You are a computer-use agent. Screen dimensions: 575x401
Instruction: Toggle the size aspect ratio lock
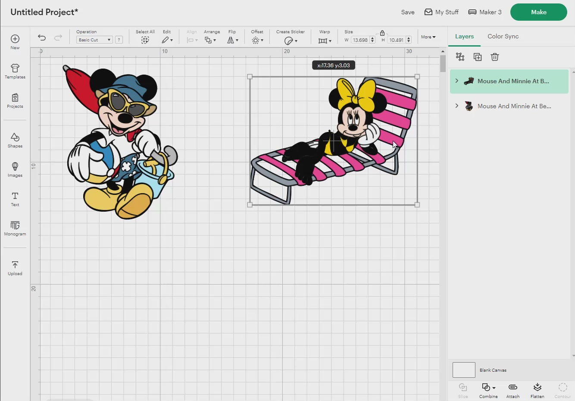coord(382,33)
